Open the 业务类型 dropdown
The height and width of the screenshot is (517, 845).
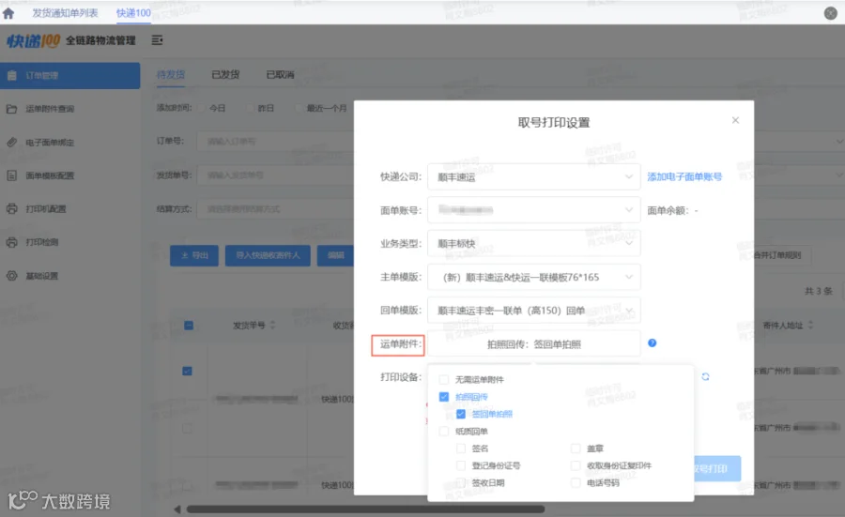coord(533,243)
